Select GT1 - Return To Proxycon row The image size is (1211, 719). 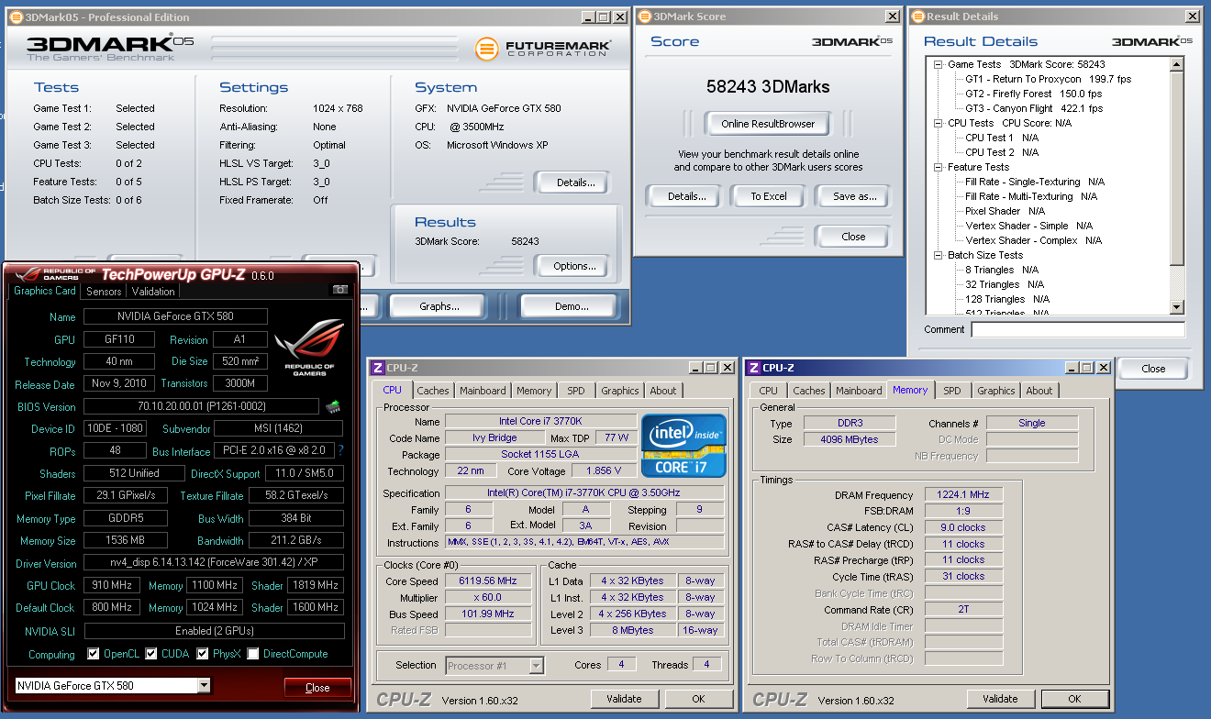point(1049,79)
